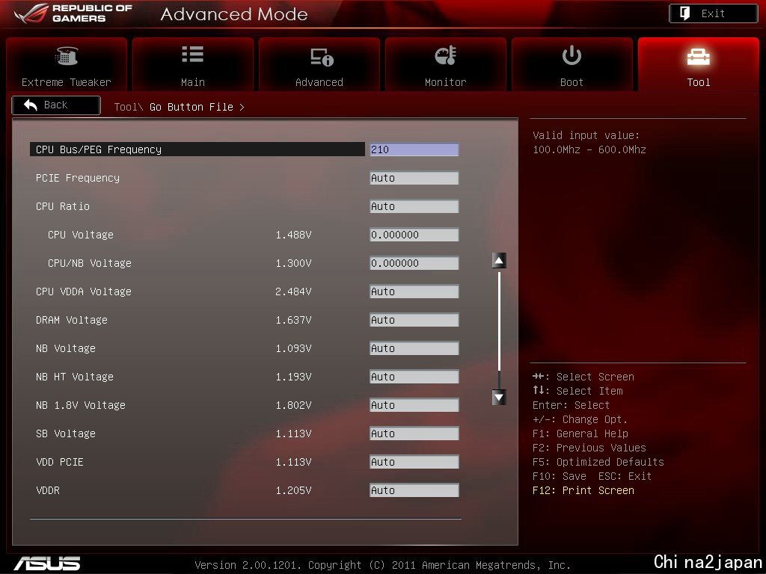Click the Exit button
Image resolution: width=766 pixels, height=574 pixels.
(713, 13)
